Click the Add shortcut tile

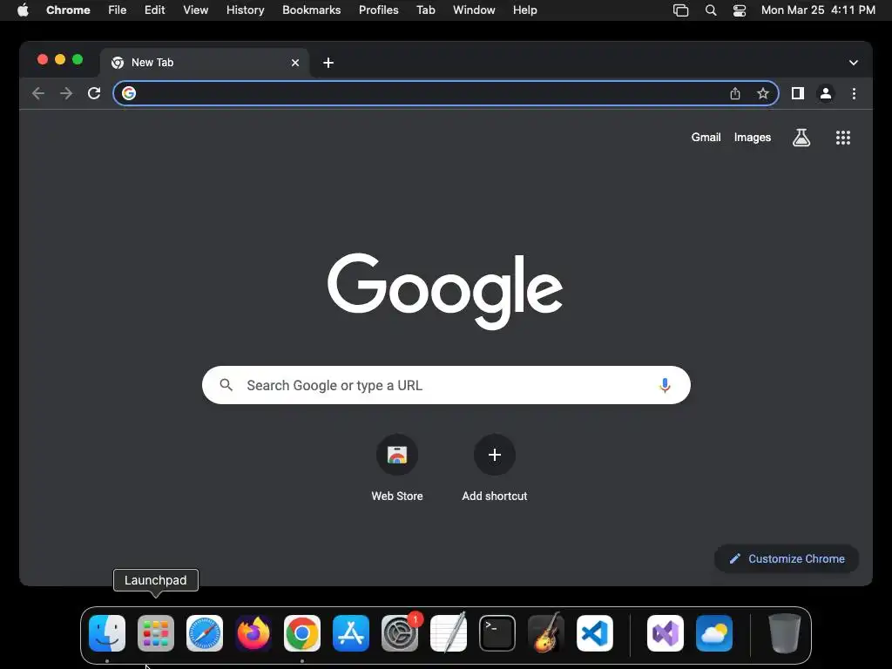coord(495,468)
